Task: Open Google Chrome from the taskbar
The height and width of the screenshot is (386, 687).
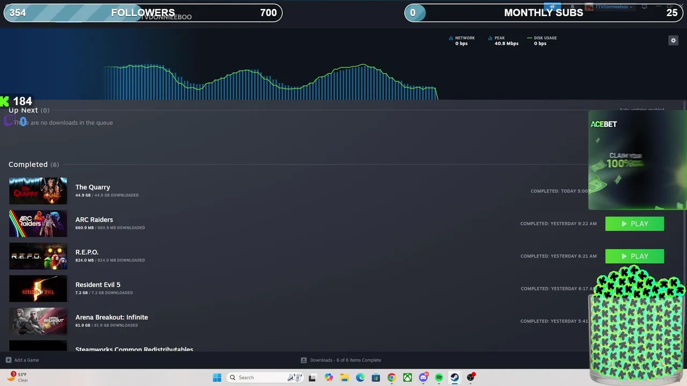Action: (391, 377)
